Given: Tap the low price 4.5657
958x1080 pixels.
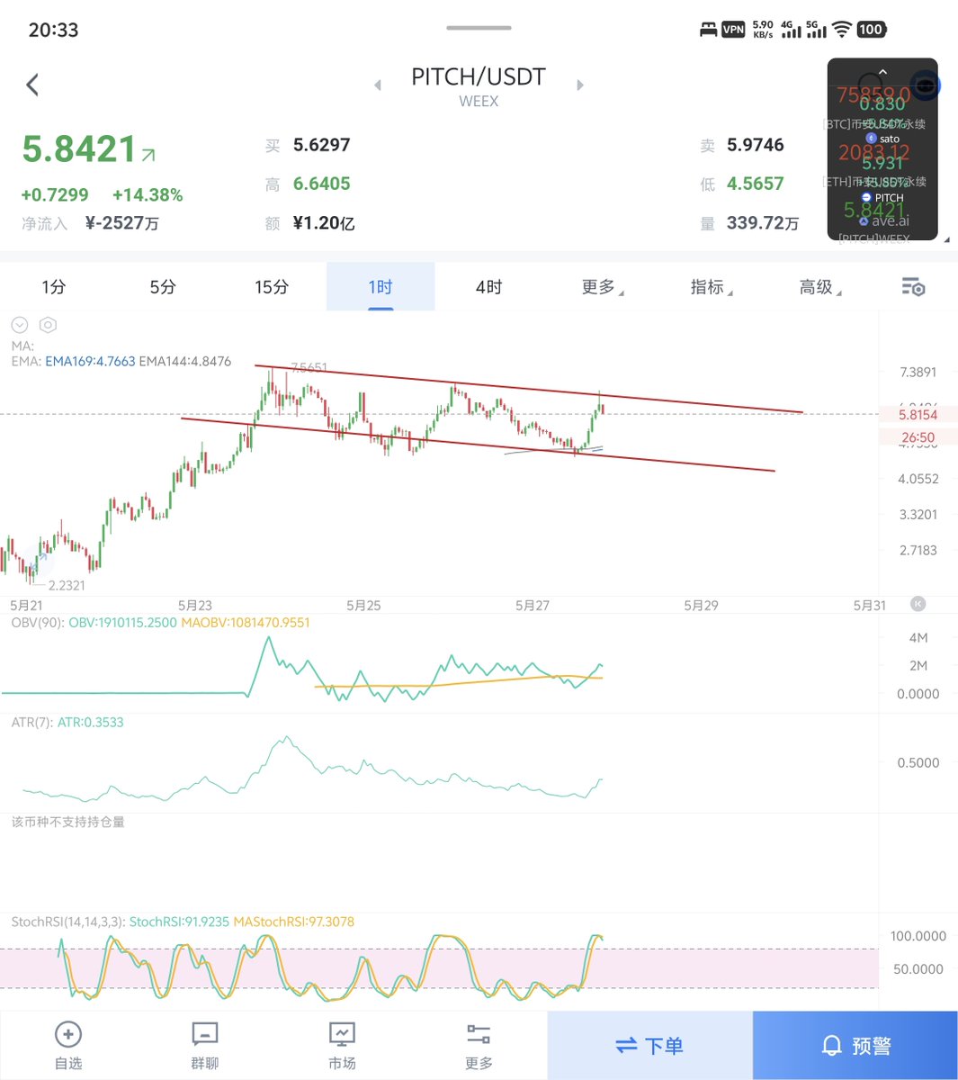Looking at the screenshot, I should point(755,184).
